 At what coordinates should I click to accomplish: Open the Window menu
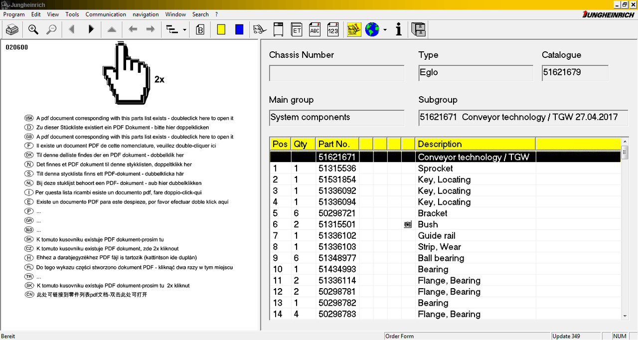175,14
